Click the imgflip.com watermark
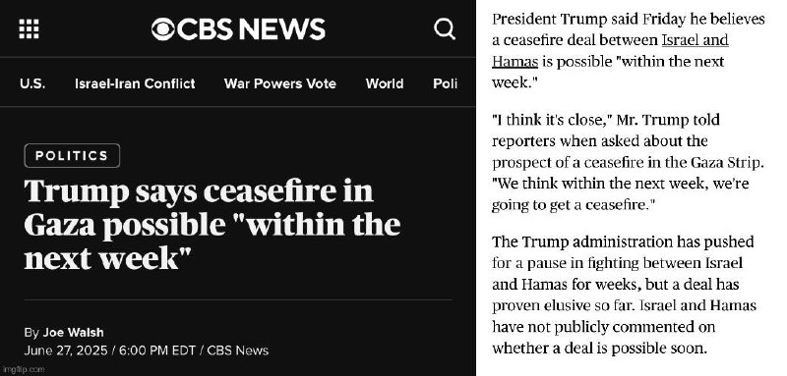This screenshot has width=787, height=376. (x=23, y=370)
